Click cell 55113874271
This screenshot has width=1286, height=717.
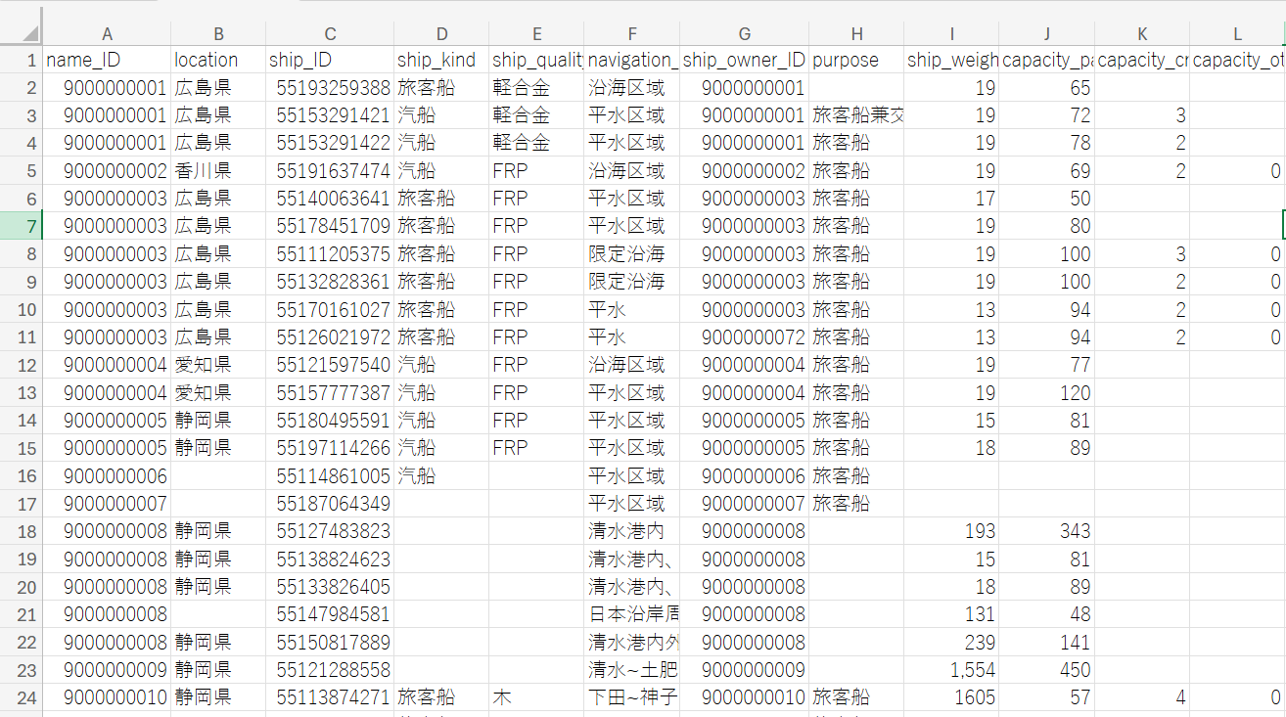(x=330, y=697)
